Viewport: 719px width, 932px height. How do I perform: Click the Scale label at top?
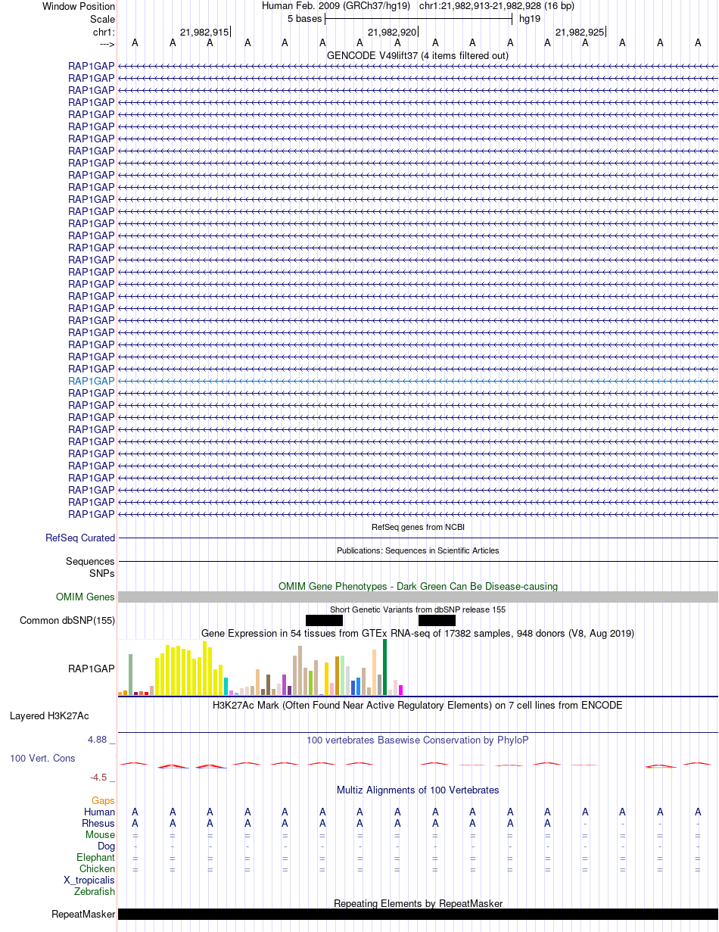102,20
